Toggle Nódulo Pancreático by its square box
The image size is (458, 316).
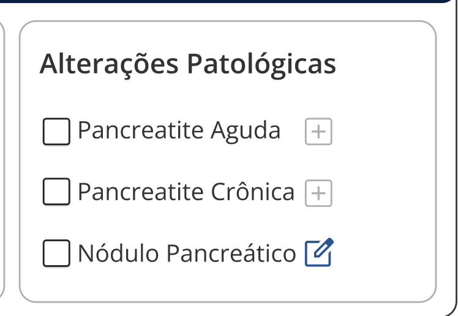point(56,254)
